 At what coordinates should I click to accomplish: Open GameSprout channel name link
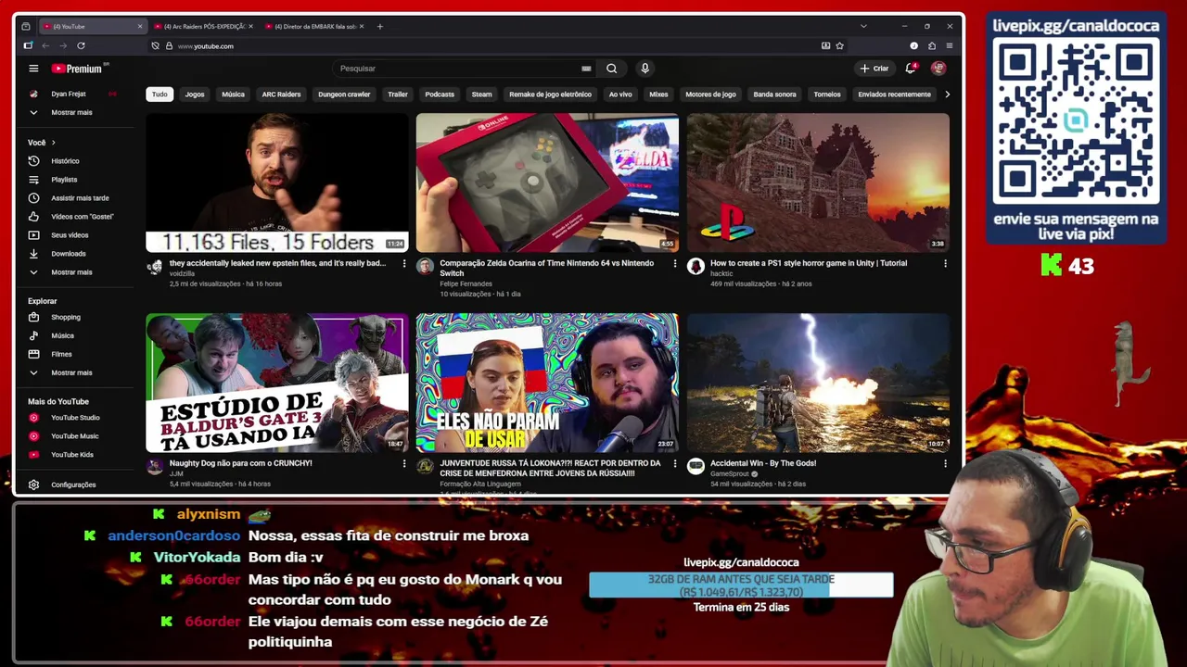pos(729,474)
